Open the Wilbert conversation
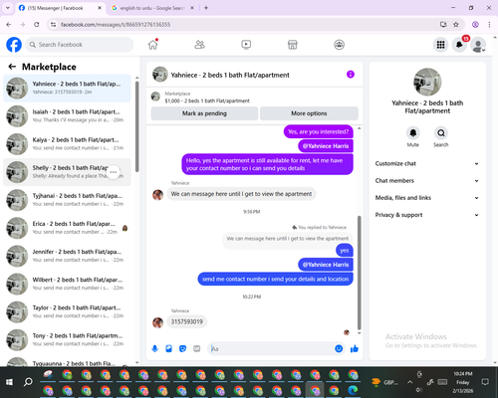Image resolution: width=498 pixels, height=398 pixels. [67, 284]
